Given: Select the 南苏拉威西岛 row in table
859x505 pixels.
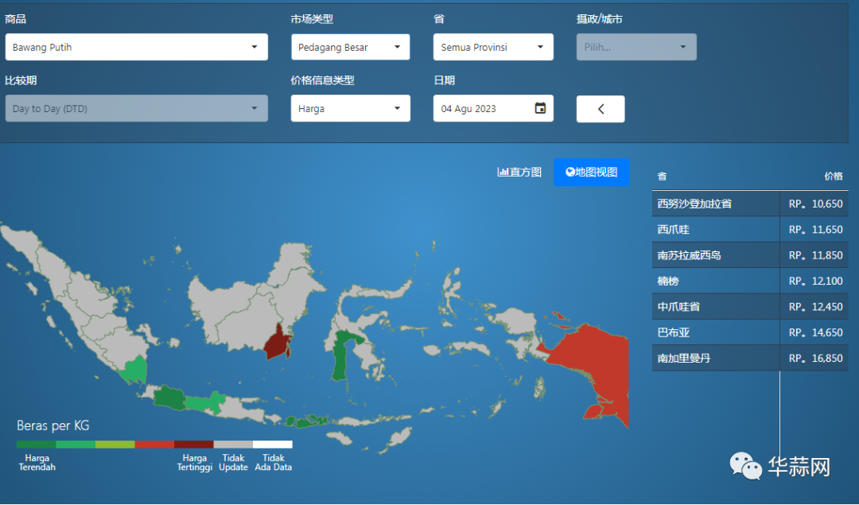Looking at the screenshot, I should click(750, 255).
